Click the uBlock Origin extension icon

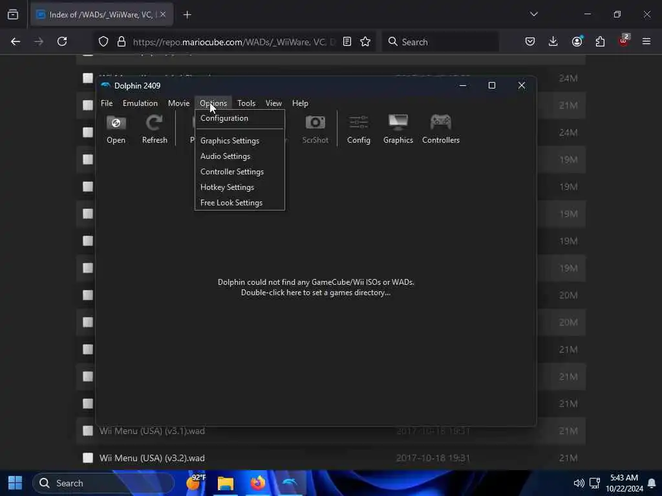pyautogui.click(x=624, y=41)
